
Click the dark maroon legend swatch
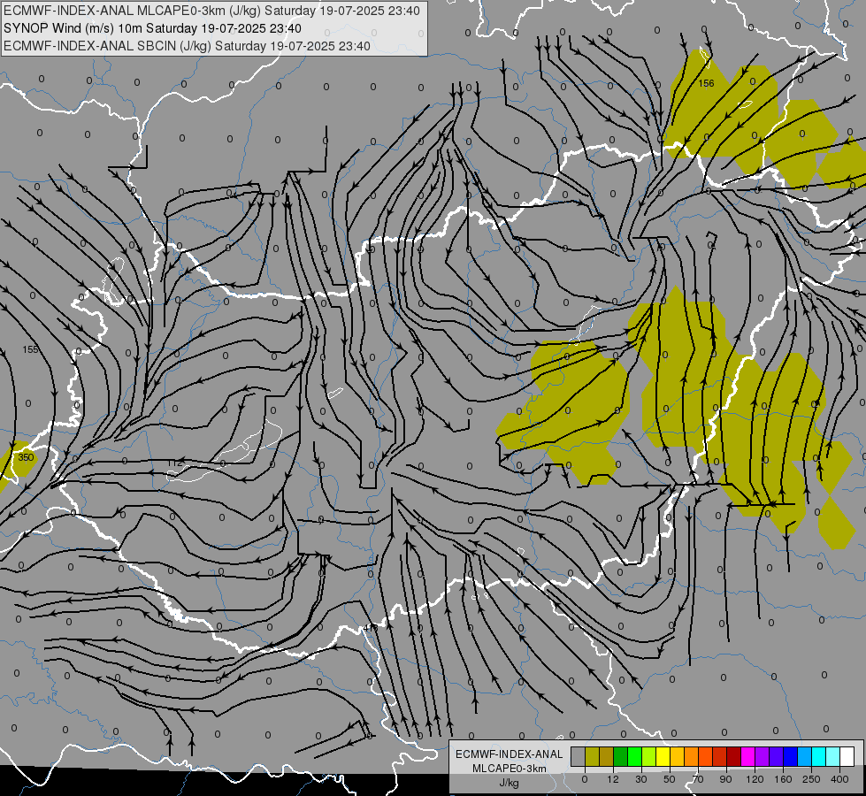(734, 756)
